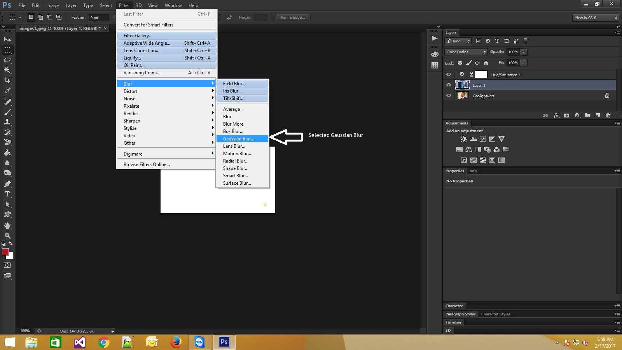
Task: Select the Paint Bucket tool
Action: point(7,152)
